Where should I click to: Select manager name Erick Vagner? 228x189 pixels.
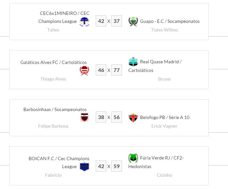coord(164,126)
